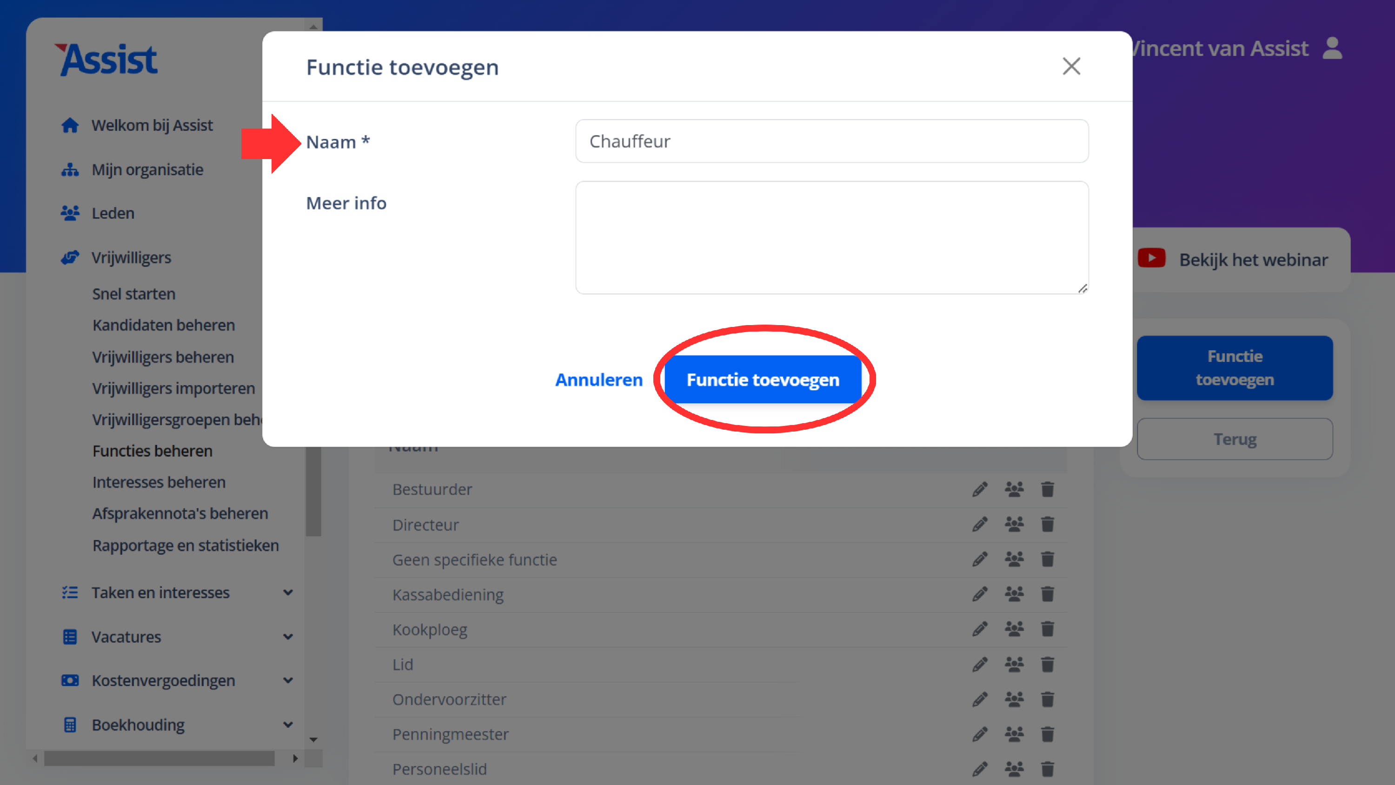Edit Penningmeester with the pencil icon
The height and width of the screenshot is (785, 1395).
980,734
